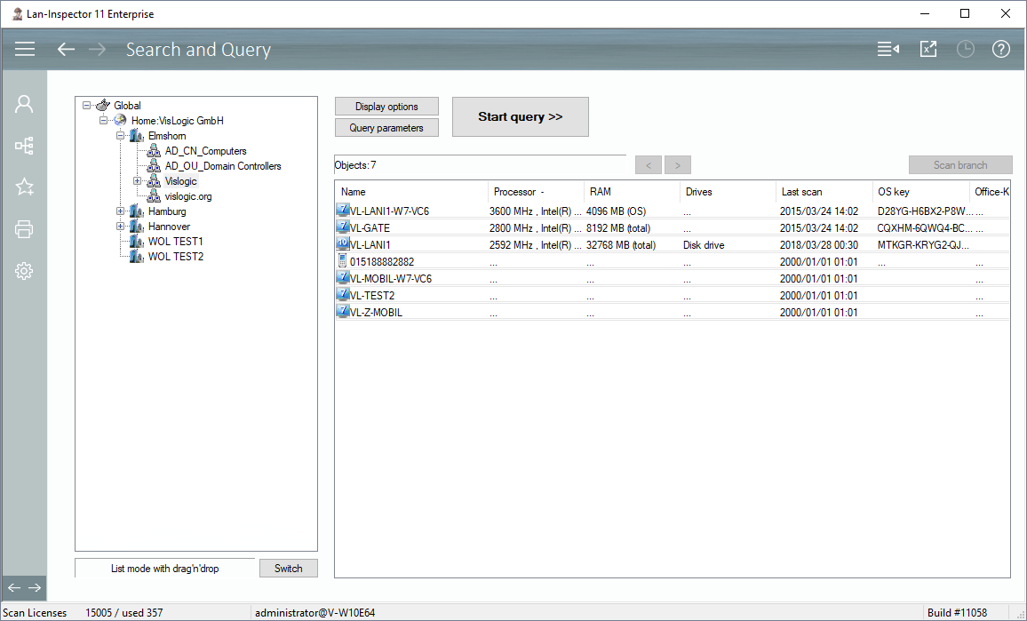The height and width of the screenshot is (621, 1027).
Task: Select WOL TEST1 in tree
Action: tap(175, 242)
